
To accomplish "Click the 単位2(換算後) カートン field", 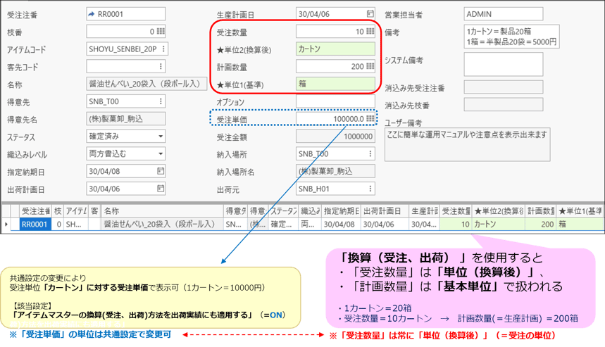I will click(335, 49).
